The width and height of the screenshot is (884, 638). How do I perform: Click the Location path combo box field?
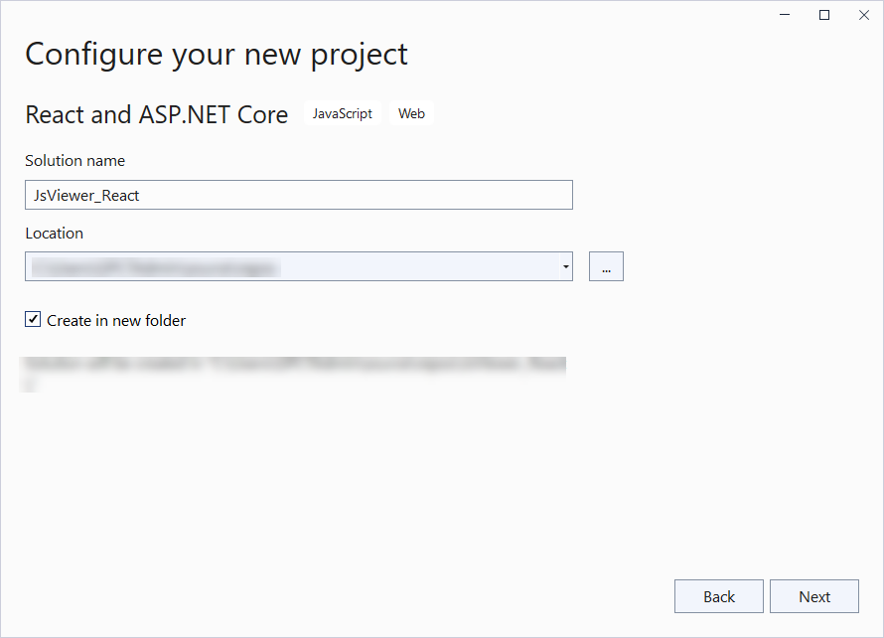(x=299, y=266)
